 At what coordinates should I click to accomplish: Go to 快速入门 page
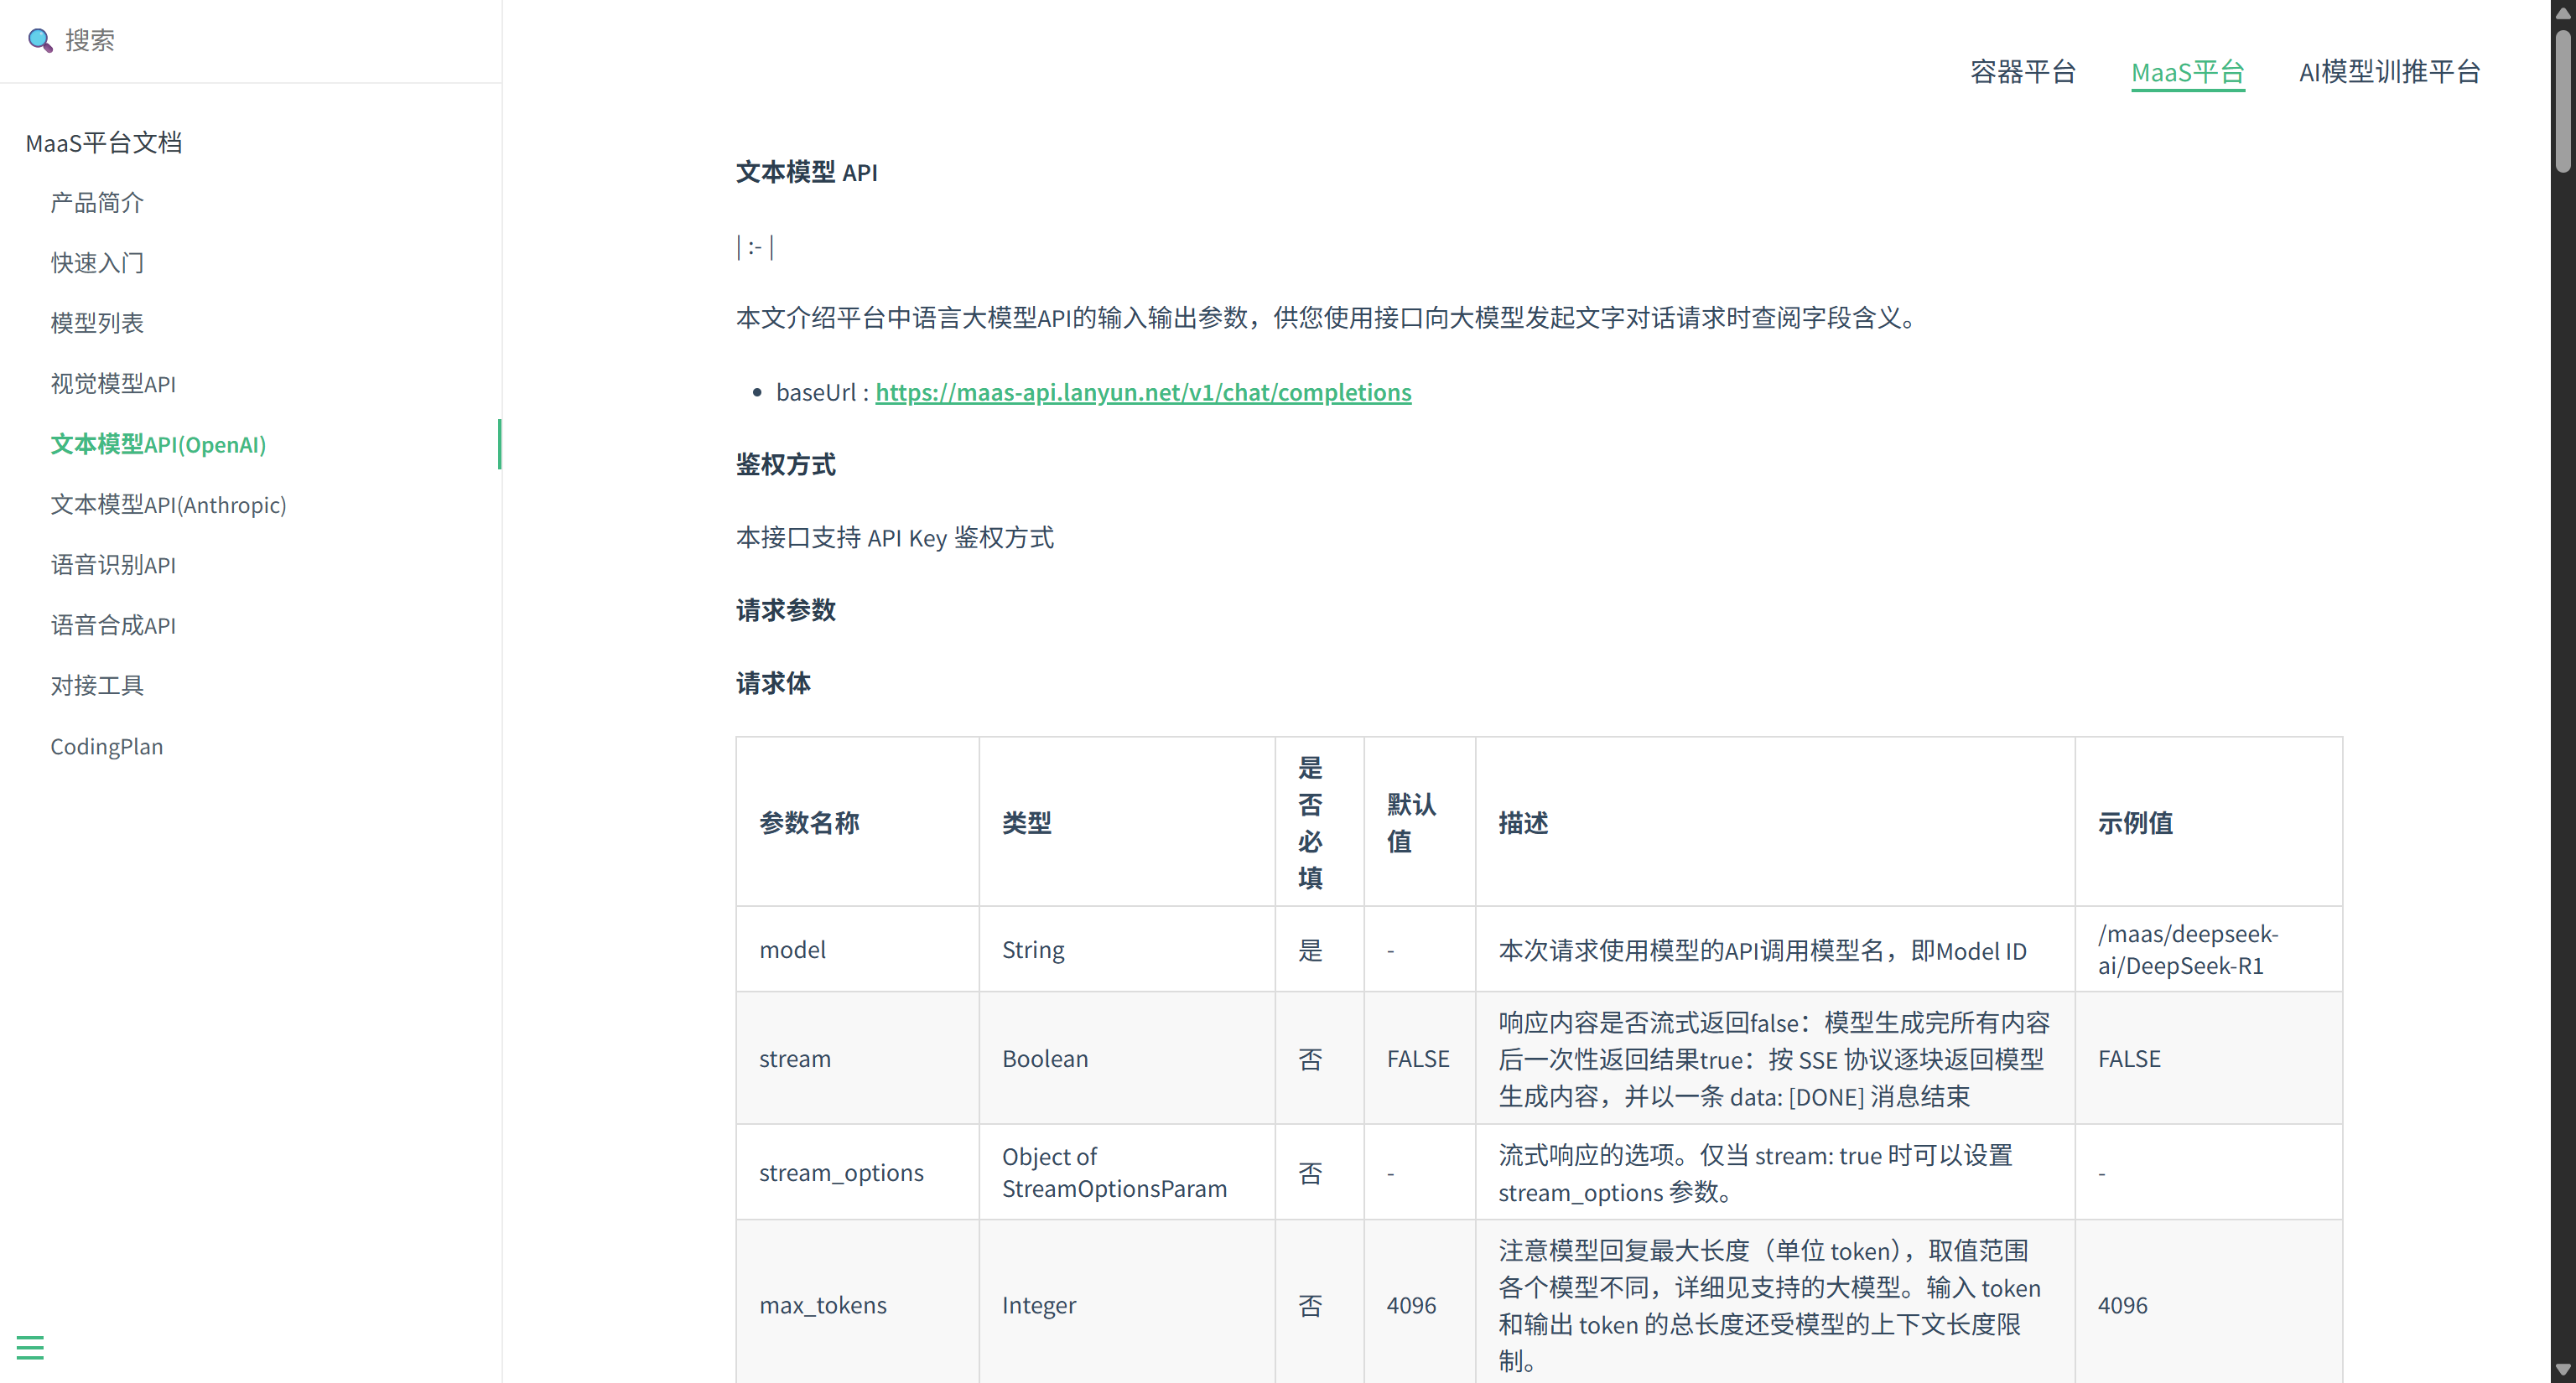97,263
